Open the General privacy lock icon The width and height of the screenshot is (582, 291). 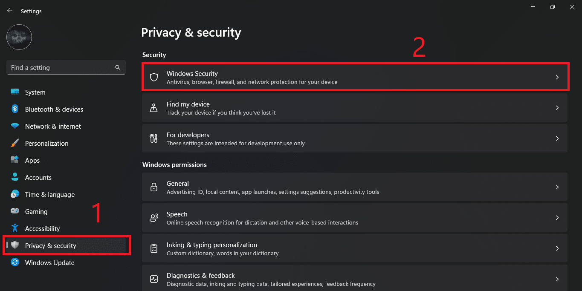click(x=153, y=187)
